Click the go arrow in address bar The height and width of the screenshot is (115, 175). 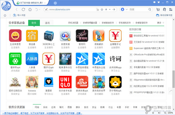coord(114,10)
